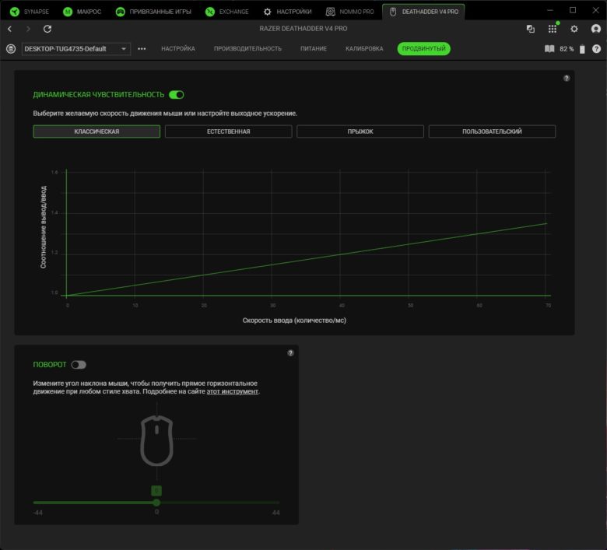
Task: Enable the Поворот toggle
Action: point(79,365)
